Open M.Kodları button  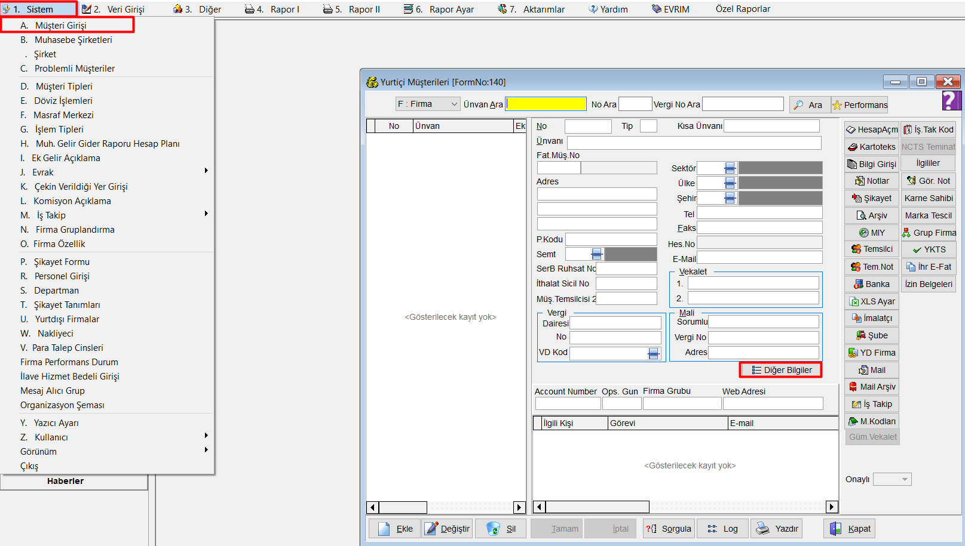point(872,421)
